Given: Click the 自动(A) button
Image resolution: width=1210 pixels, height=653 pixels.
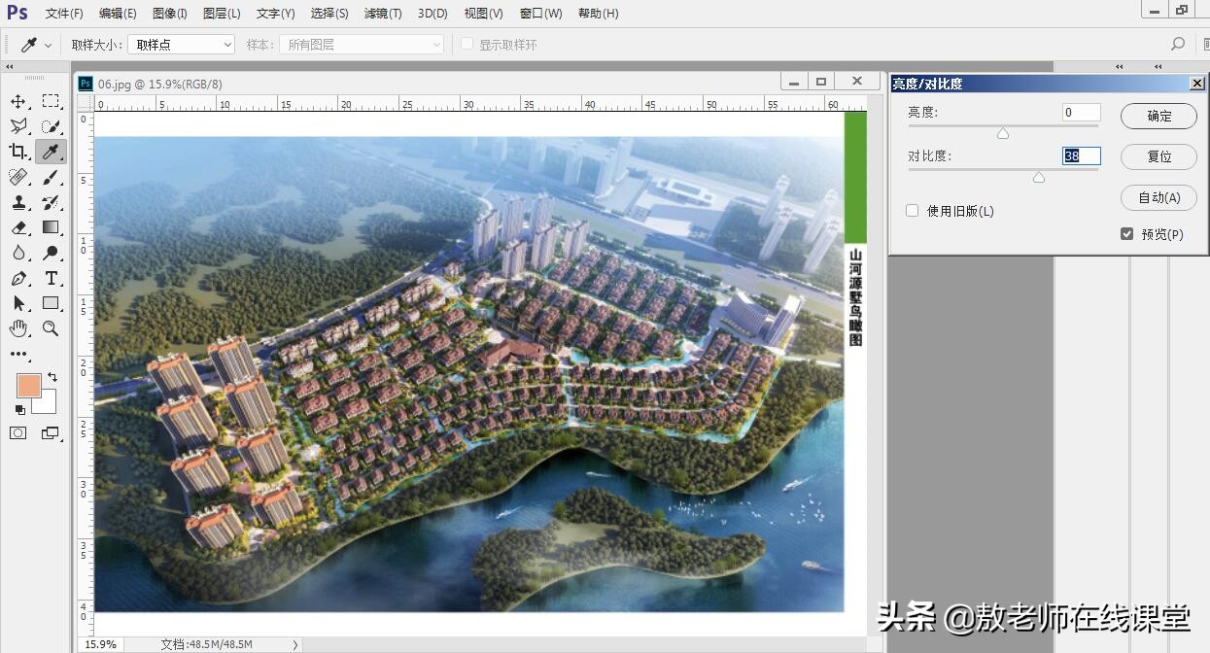Looking at the screenshot, I should 1158,197.
